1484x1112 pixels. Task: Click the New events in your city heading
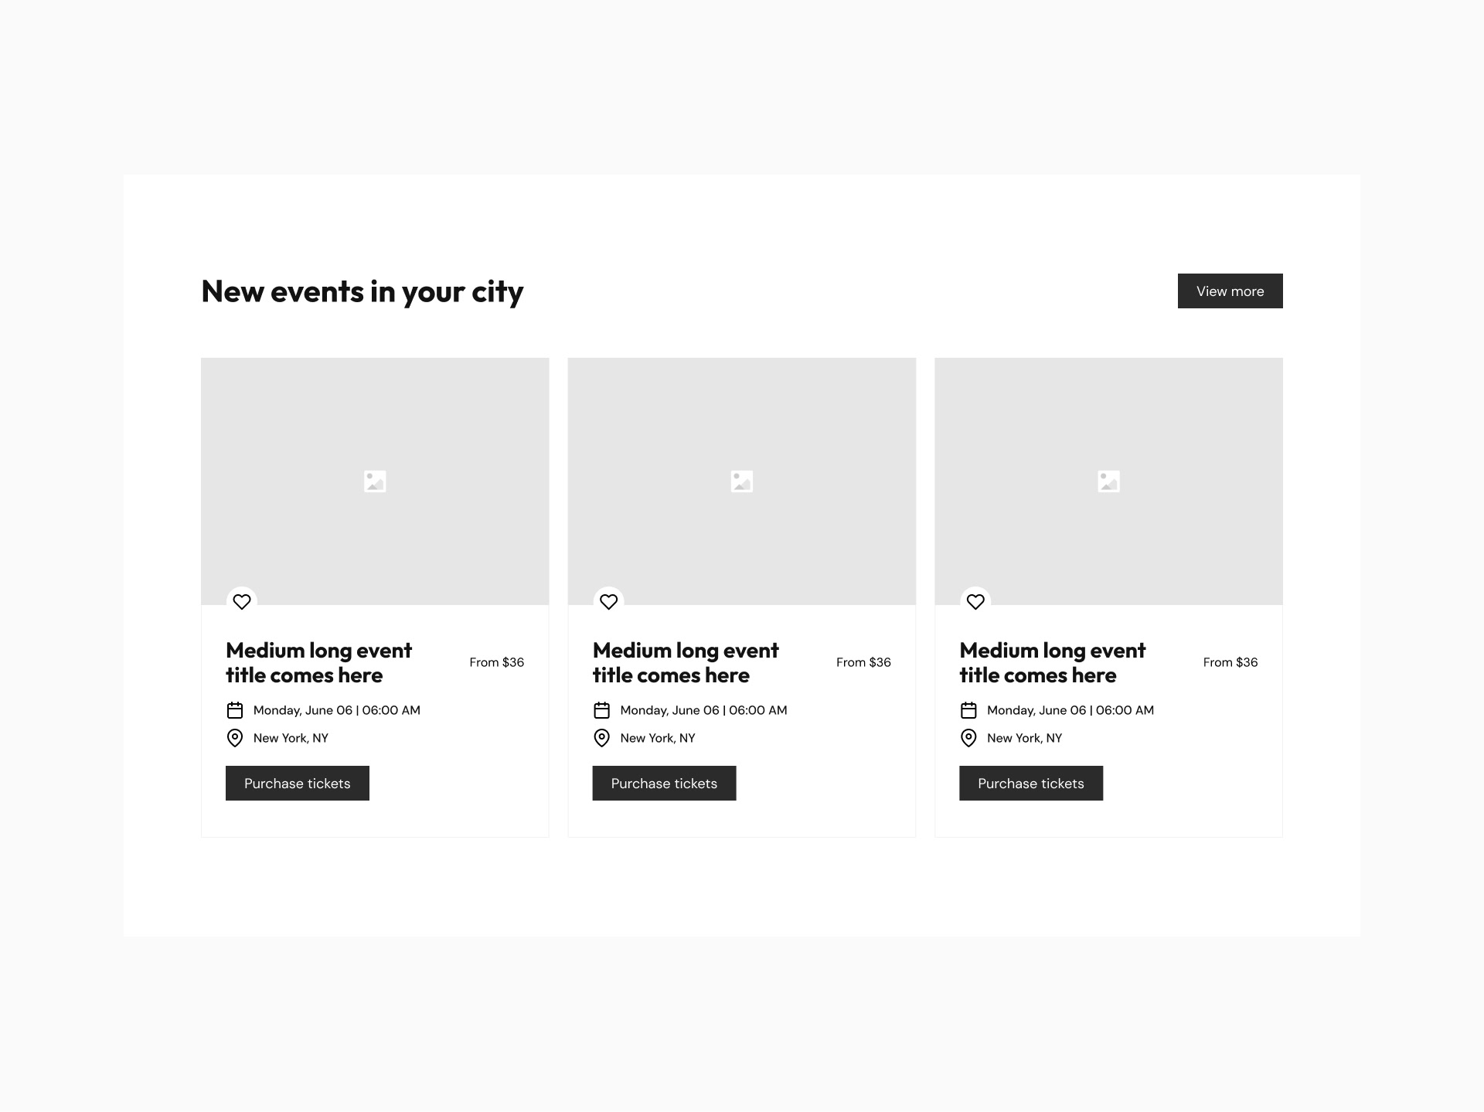(x=362, y=291)
